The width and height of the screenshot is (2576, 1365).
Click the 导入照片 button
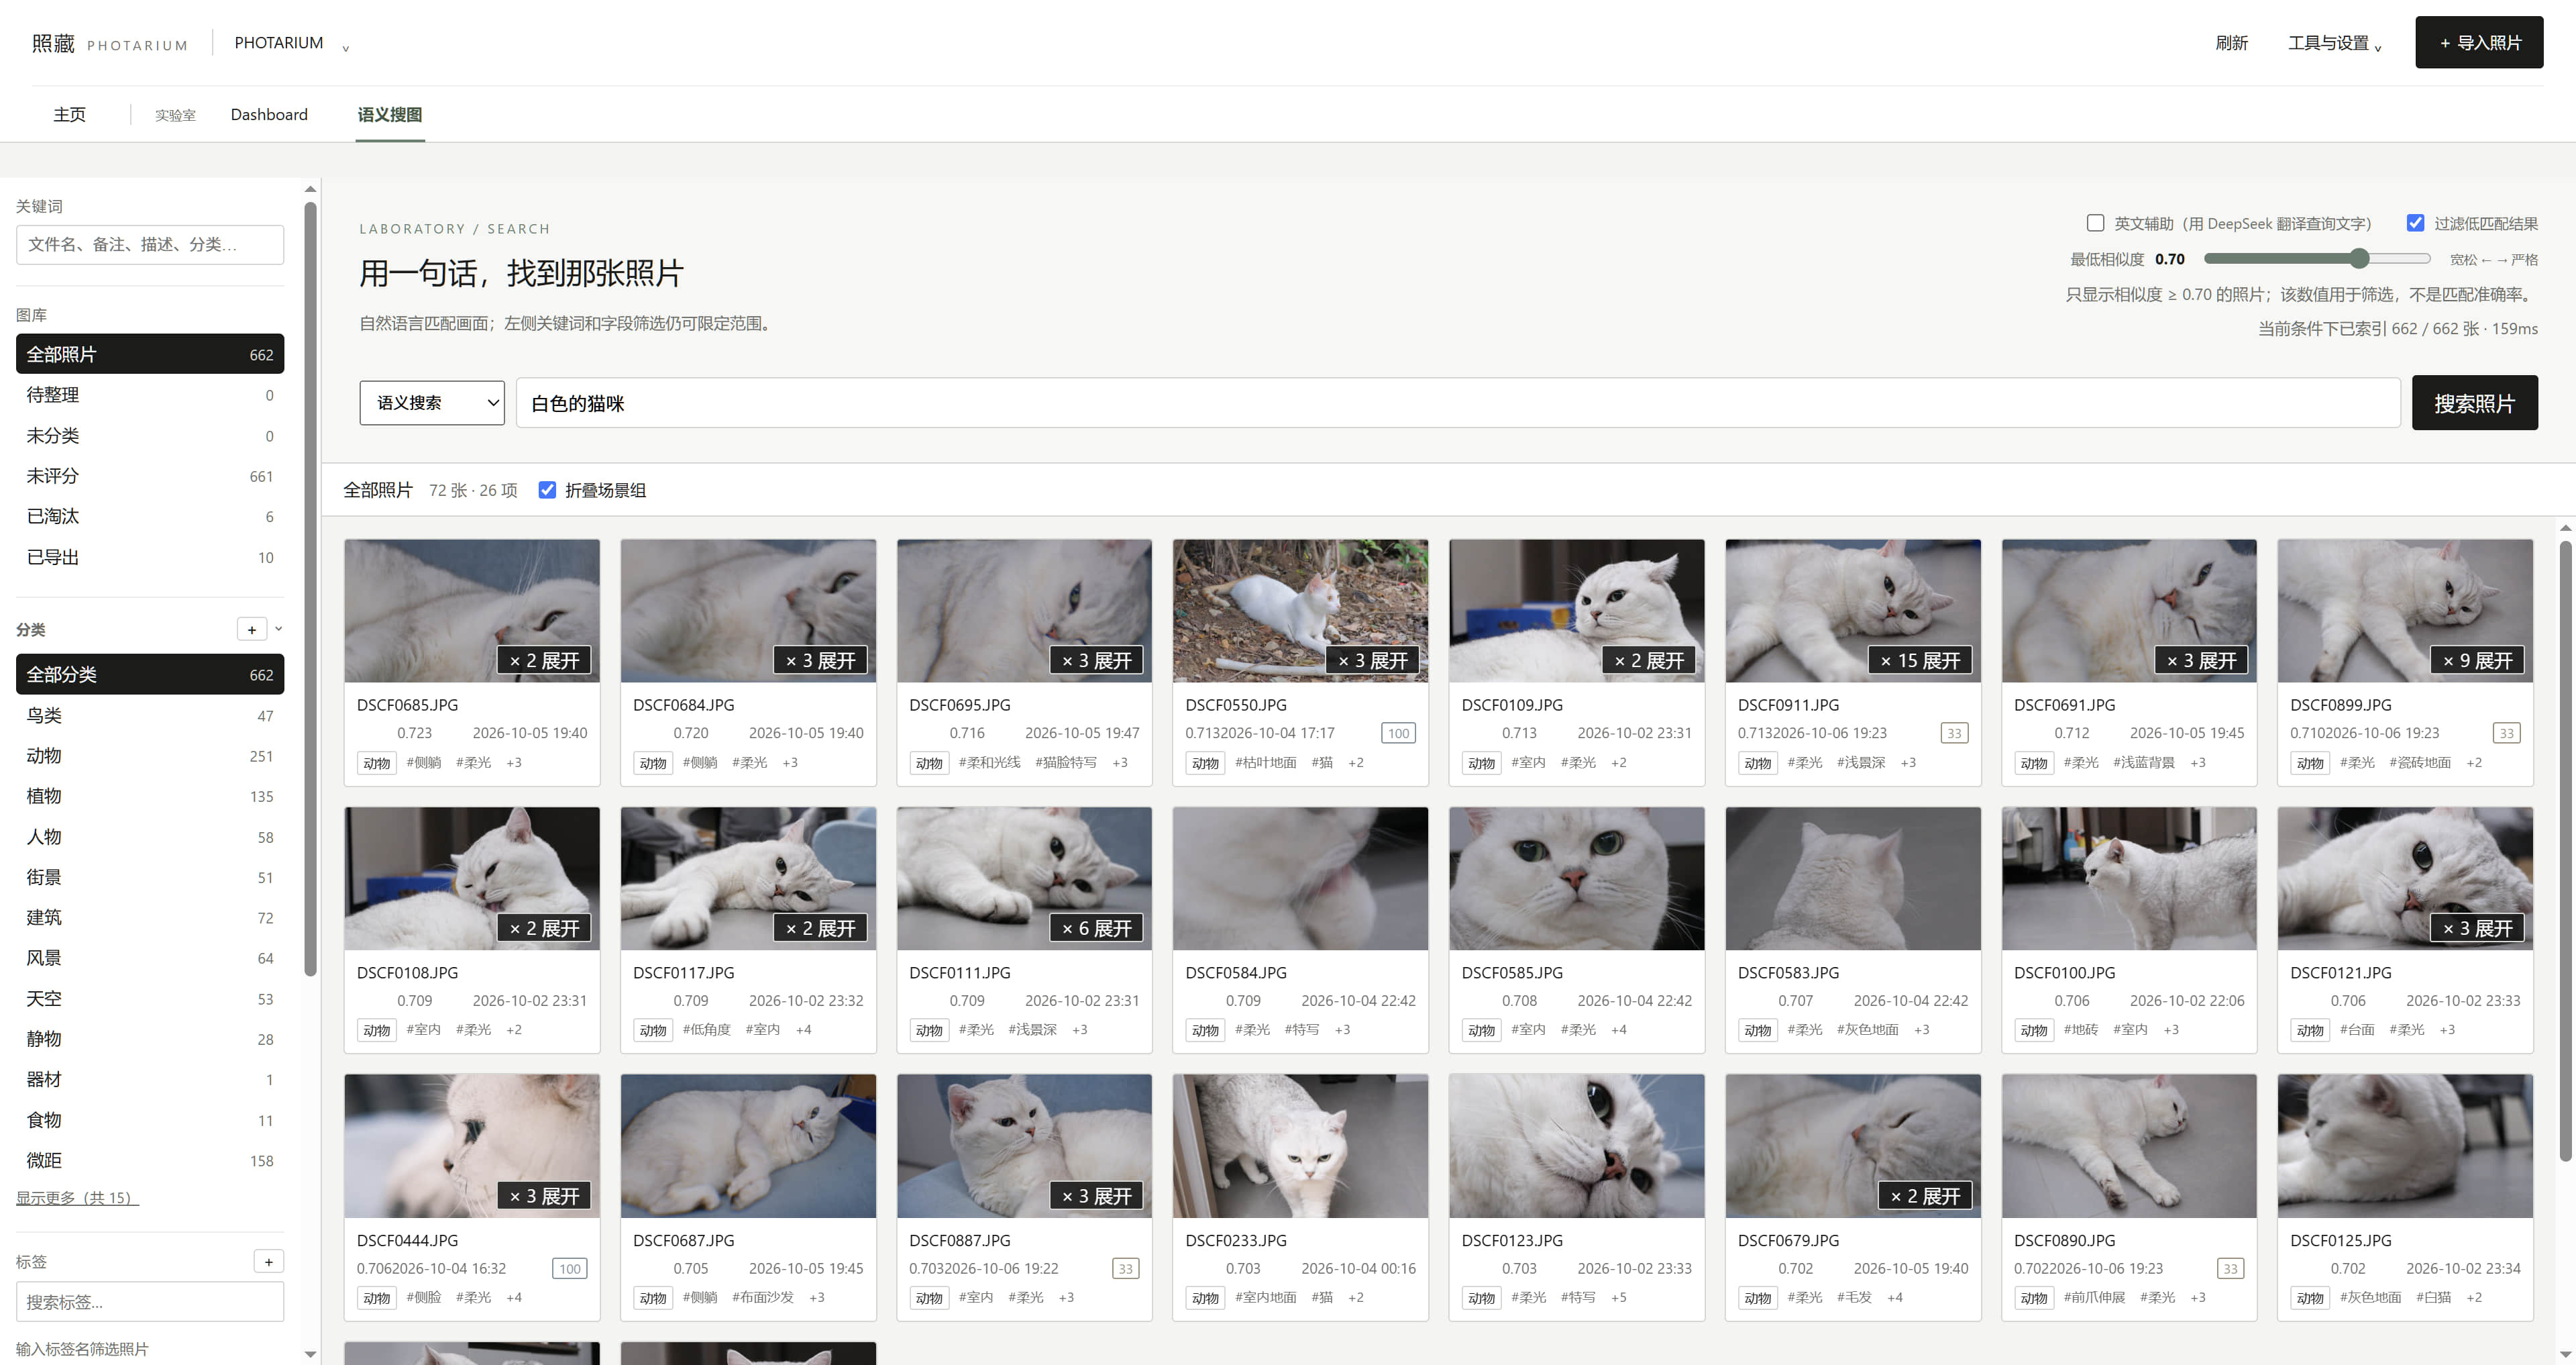click(x=2479, y=43)
